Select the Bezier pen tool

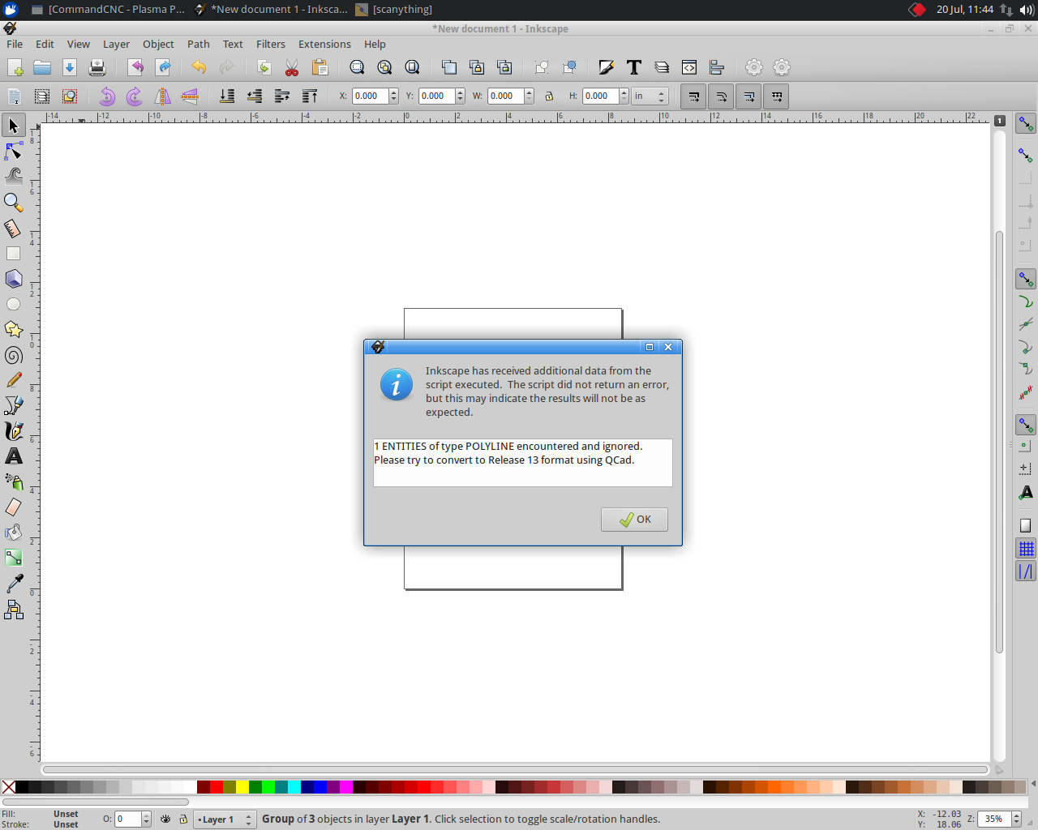click(14, 405)
